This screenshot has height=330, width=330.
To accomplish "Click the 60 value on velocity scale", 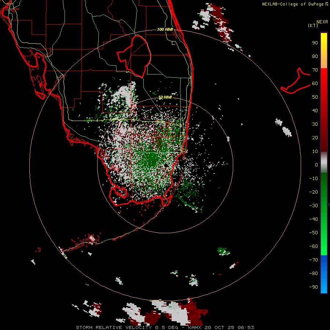I will 315,84.
